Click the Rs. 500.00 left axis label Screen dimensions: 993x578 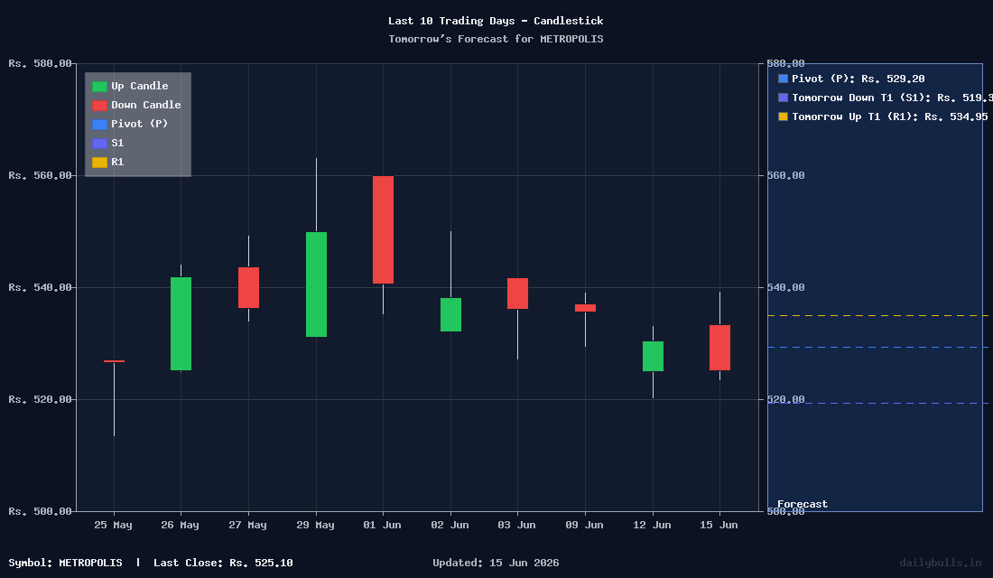[40, 511]
